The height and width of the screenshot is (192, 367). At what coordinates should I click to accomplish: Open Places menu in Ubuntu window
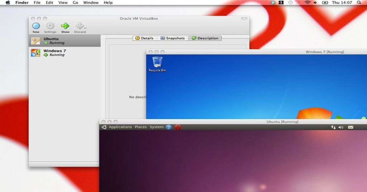pyautogui.click(x=140, y=127)
